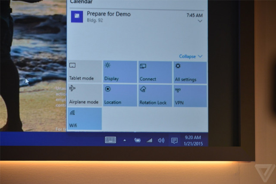Image resolution: width=276 pixels, height=184 pixels.
Task: Open the Connect quick action tile
Action: click(x=155, y=72)
